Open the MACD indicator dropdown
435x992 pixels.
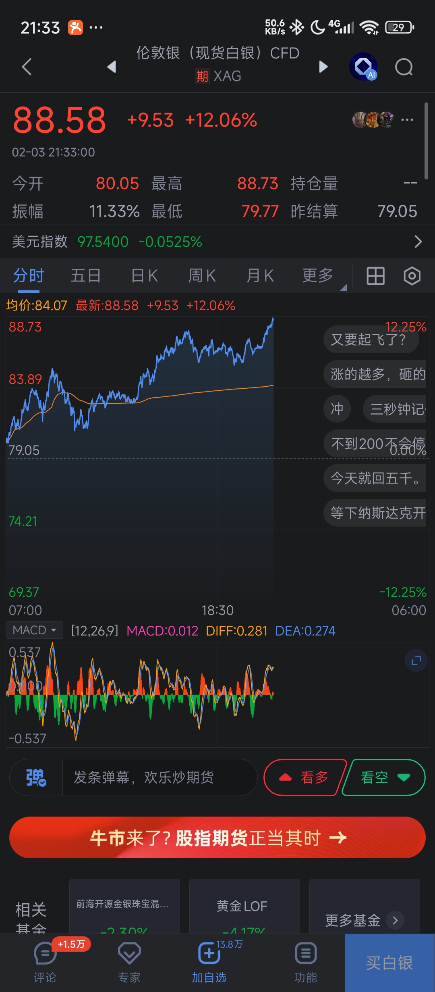tap(34, 630)
